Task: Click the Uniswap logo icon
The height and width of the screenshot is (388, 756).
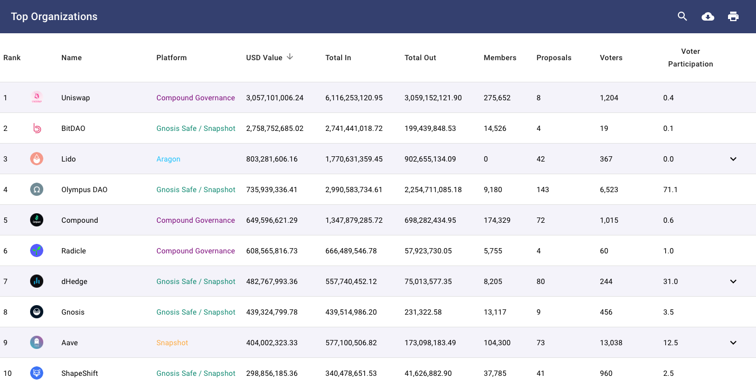Action: (36, 98)
